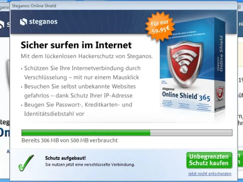Click the 'Schutz aufgebaut!' status heading

coord(65,158)
